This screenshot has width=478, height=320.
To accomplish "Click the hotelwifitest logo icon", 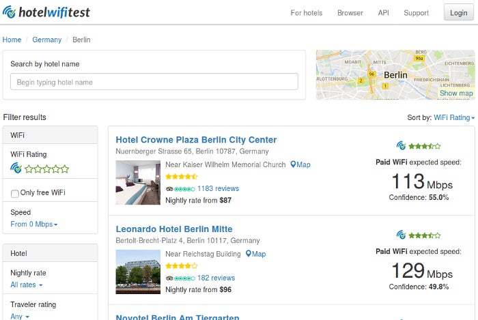I will tap(9, 12).
